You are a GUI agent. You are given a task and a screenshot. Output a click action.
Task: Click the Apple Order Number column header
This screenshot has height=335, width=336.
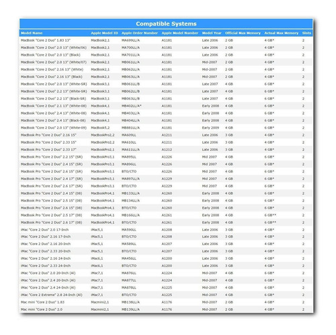[140, 33]
